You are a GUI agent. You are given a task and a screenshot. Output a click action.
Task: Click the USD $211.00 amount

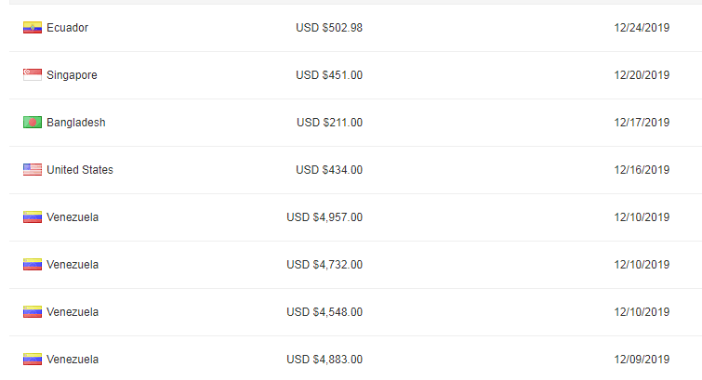coord(329,123)
